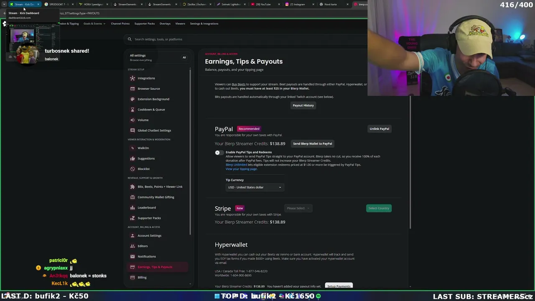Open the Integrations sidebar icon
Image resolution: width=535 pixels, height=301 pixels.
coord(132,78)
